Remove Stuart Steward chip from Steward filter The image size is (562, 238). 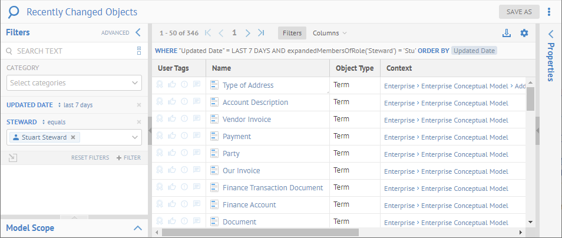(73, 137)
